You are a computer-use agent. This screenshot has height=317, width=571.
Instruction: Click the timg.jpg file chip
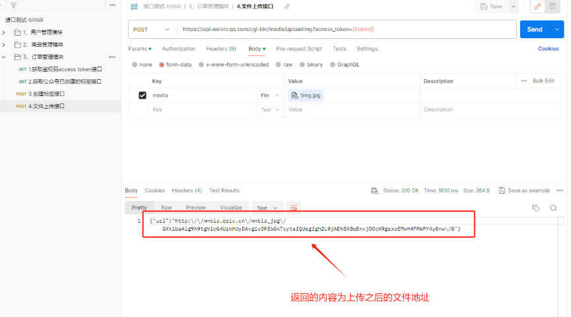(x=306, y=96)
